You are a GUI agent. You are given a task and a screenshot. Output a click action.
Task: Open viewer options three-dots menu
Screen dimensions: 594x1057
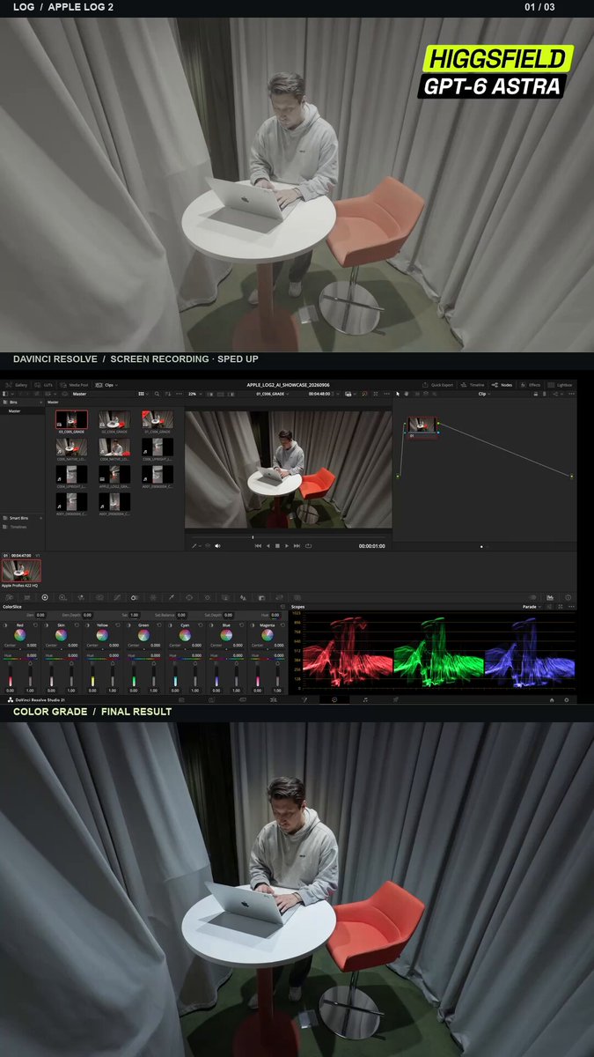(x=385, y=394)
